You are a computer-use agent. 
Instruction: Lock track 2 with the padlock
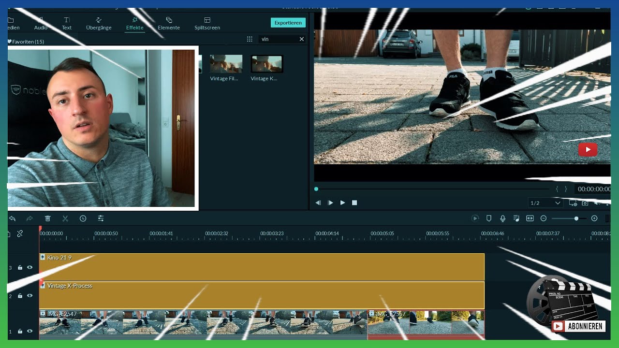click(x=20, y=295)
